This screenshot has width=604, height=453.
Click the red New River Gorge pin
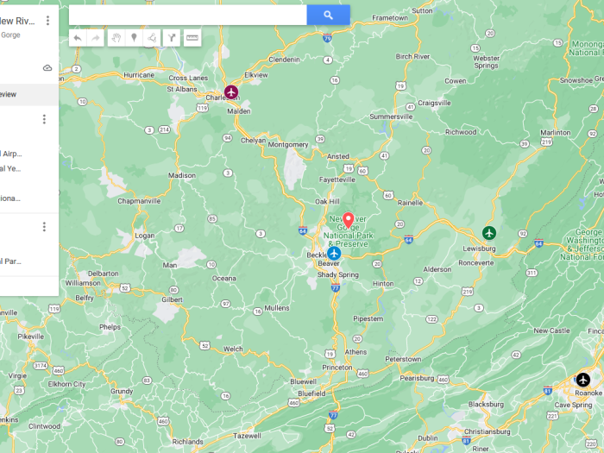(349, 220)
